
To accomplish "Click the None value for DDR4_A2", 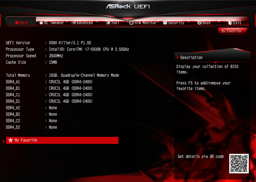I will click(x=53, y=108).
